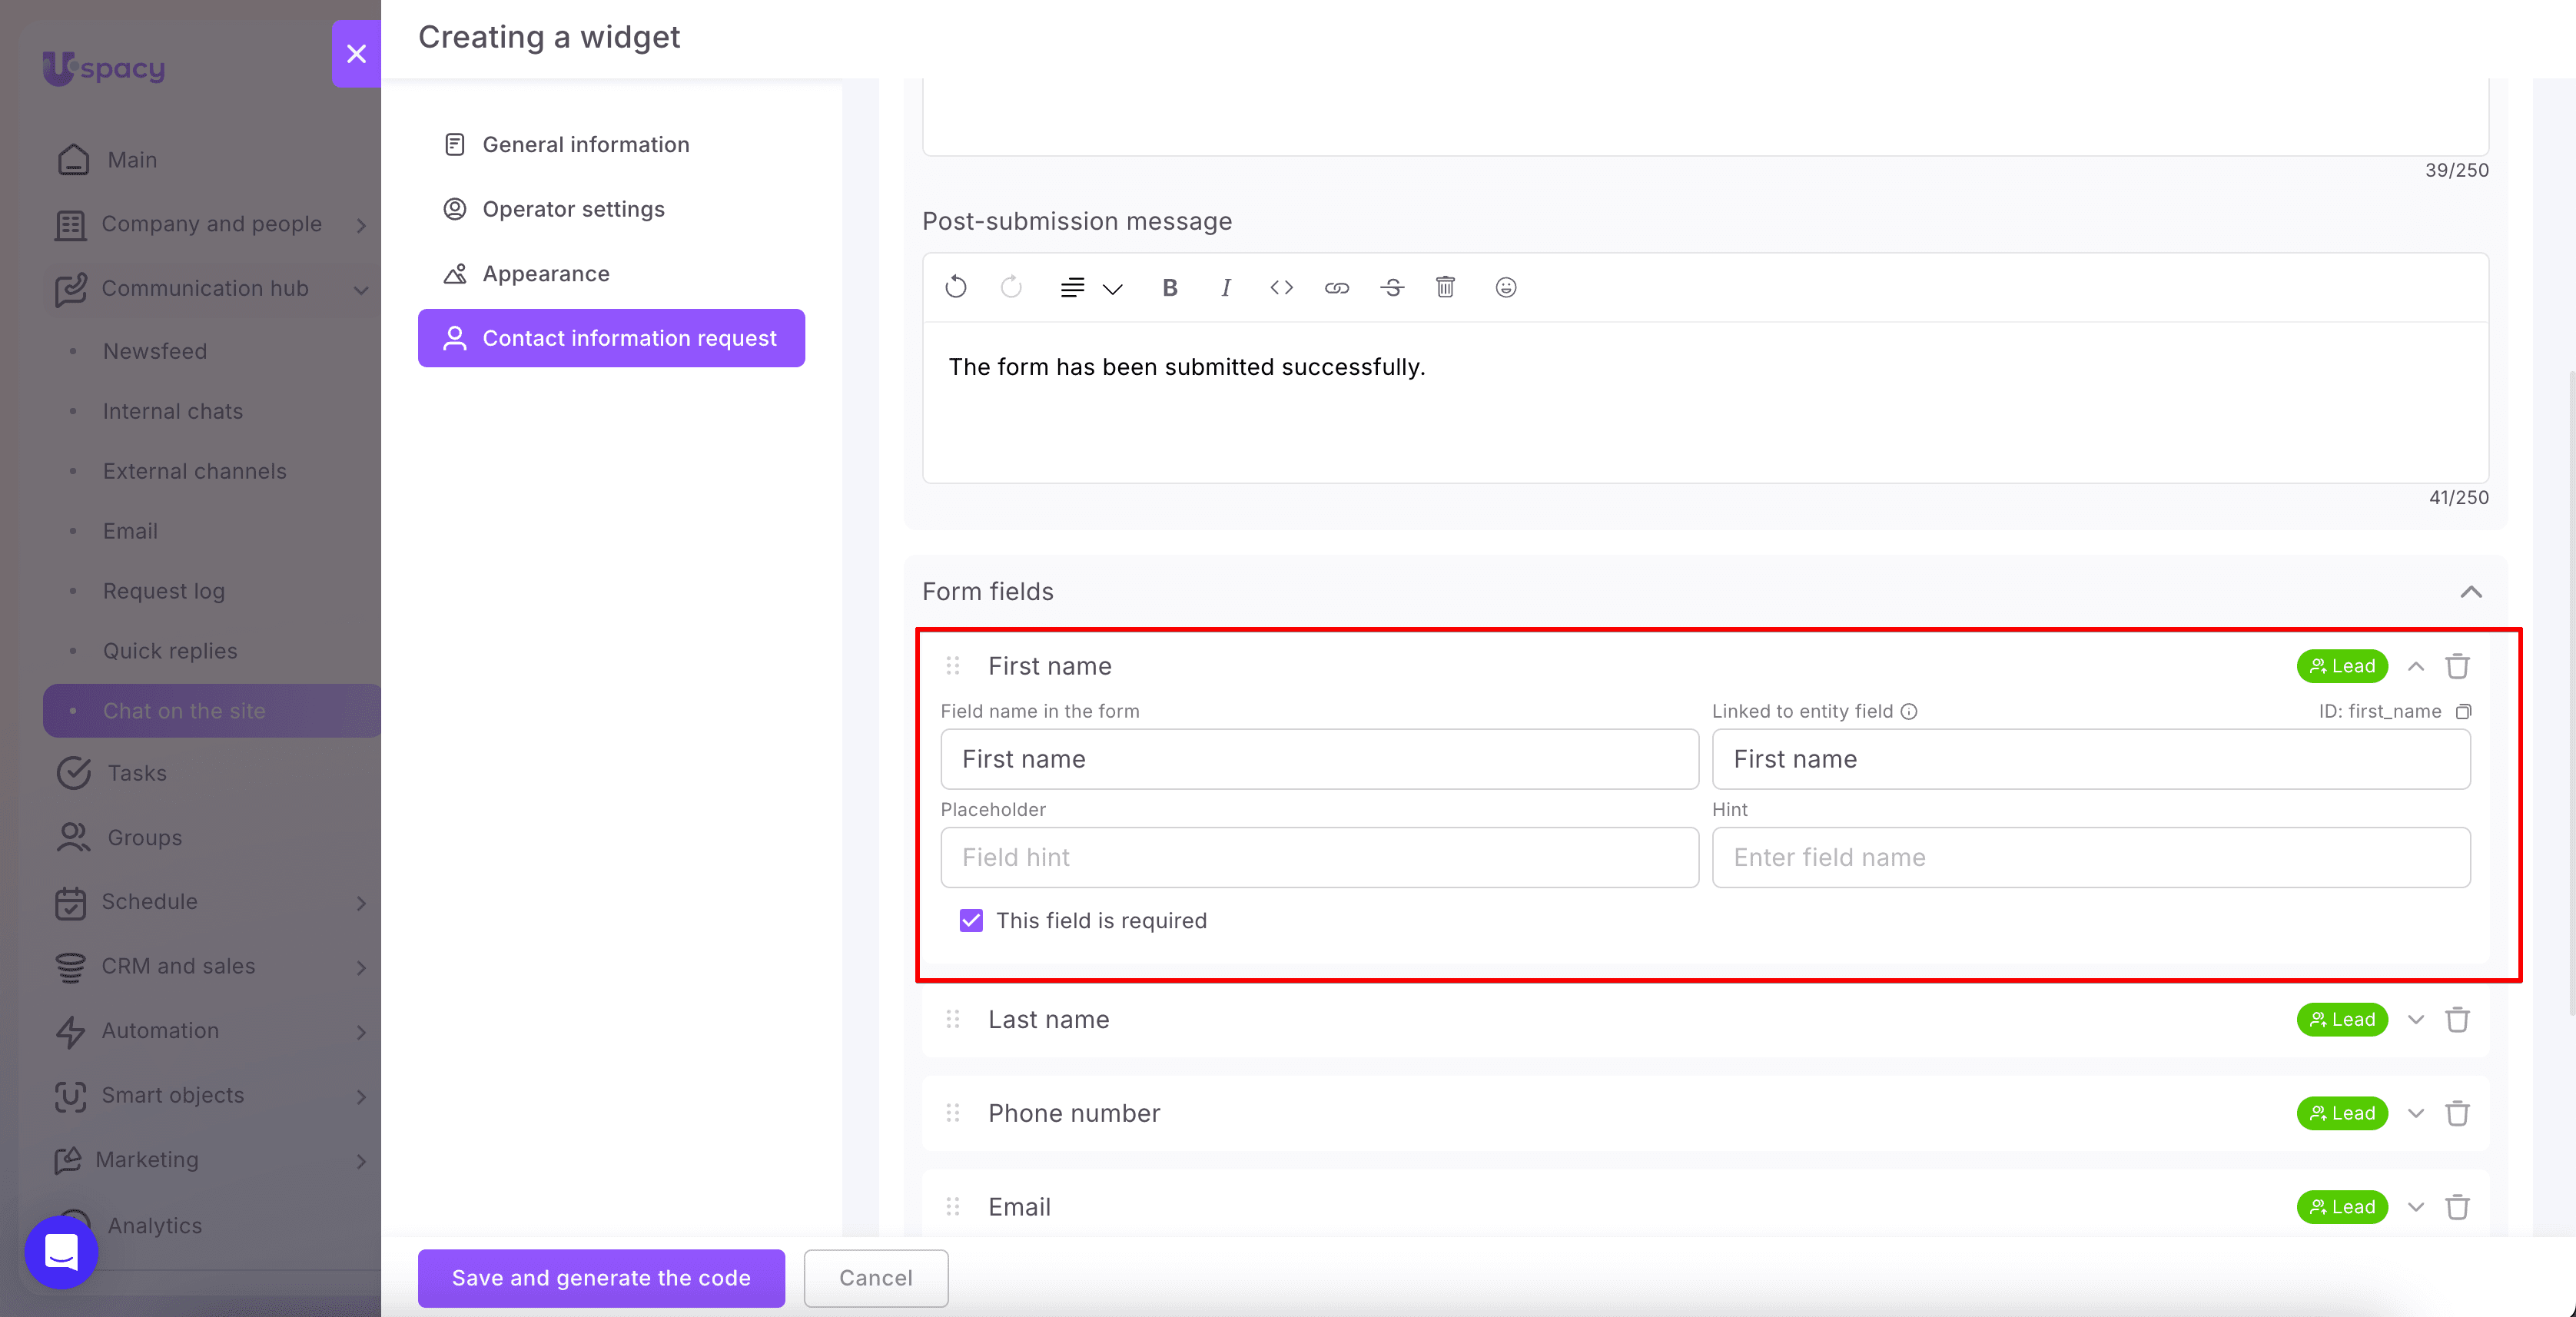
Task: Clear editor text with trash icon
Action: pyautogui.click(x=1445, y=288)
